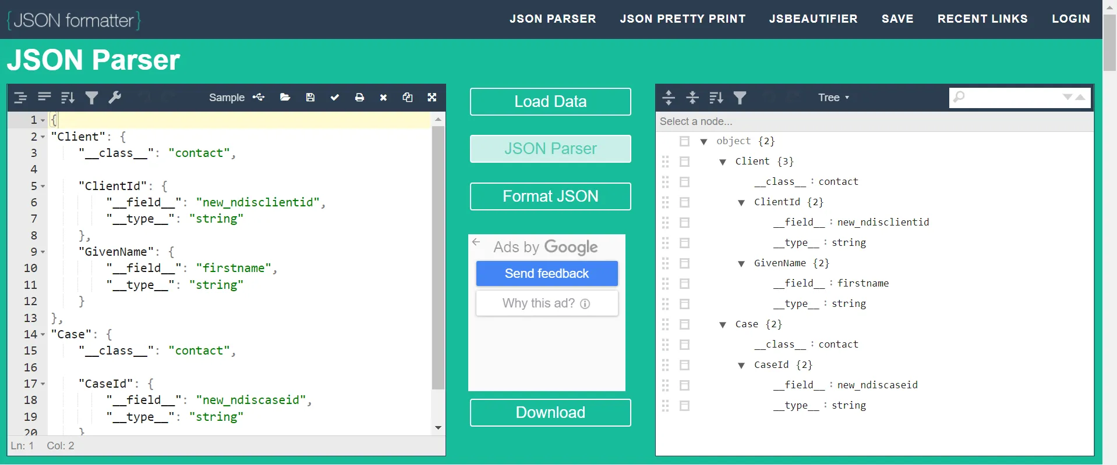Sort contents using the tree panel sort icon
The height and width of the screenshot is (465, 1117).
click(716, 98)
